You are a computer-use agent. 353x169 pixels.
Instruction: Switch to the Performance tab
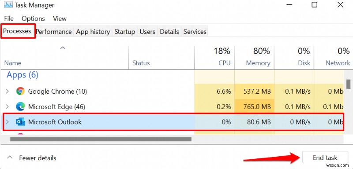[x=53, y=32]
